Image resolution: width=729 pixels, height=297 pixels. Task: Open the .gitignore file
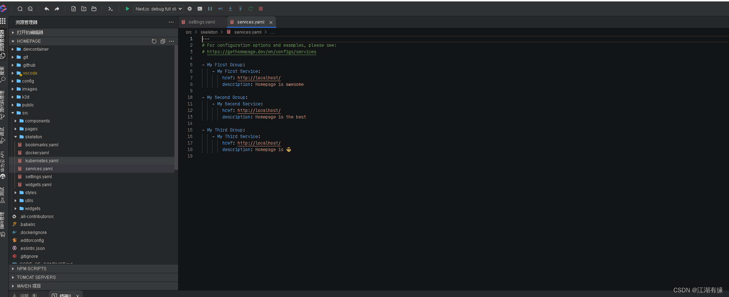point(29,256)
